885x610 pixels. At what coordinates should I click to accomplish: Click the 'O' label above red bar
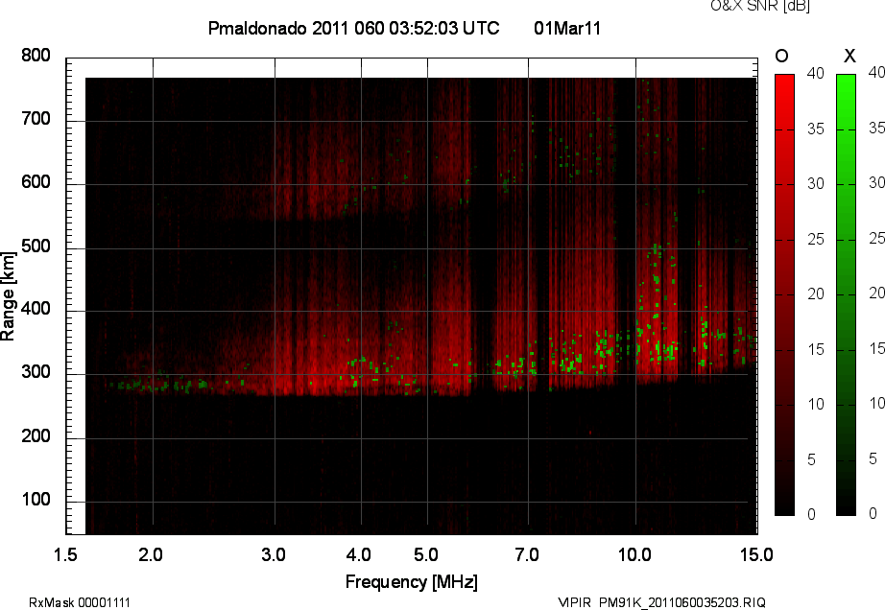pyautogui.click(x=781, y=56)
